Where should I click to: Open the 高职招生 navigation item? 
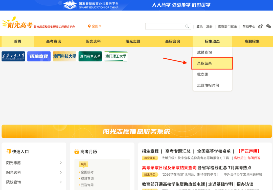click(x=252, y=41)
